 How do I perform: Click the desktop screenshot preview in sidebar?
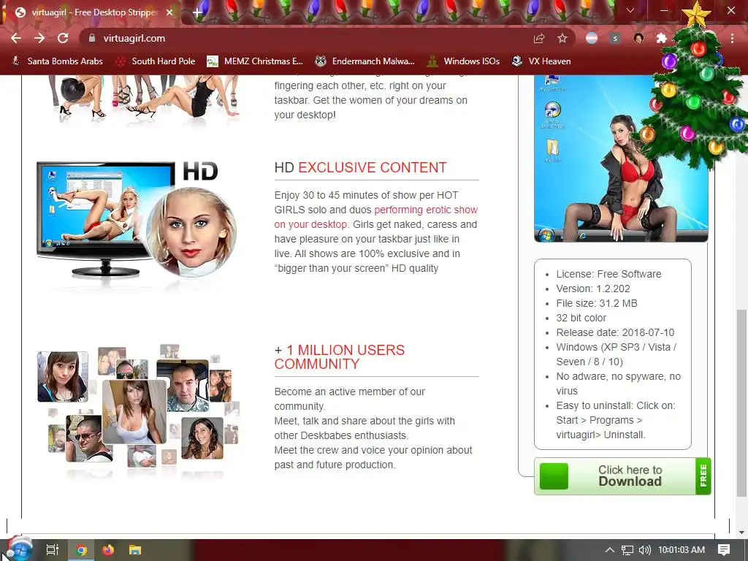[621, 159]
